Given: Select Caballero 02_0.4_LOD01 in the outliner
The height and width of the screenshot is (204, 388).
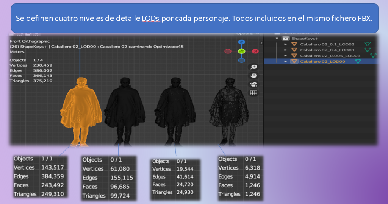Looking at the screenshot, I should pos(327,50).
